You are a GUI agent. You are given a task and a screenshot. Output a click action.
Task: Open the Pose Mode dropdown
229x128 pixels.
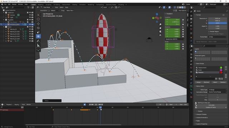[x=47, y=7]
